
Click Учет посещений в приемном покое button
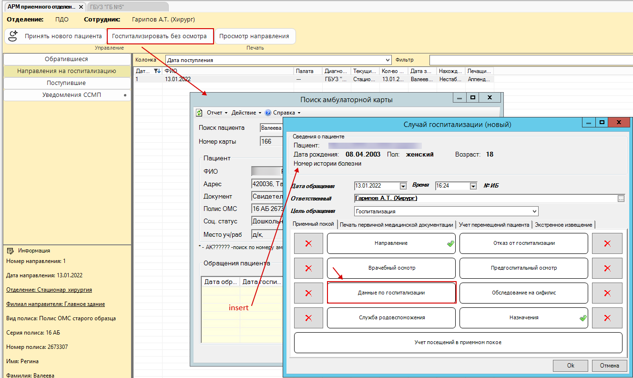pyautogui.click(x=458, y=343)
